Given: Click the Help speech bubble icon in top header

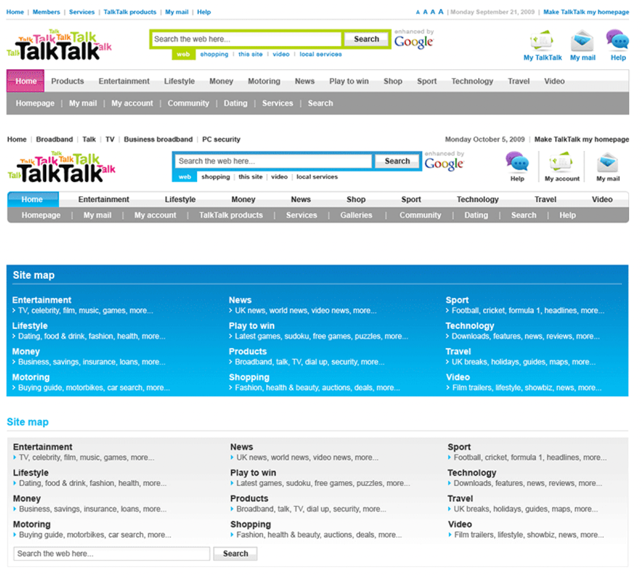Looking at the screenshot, I should [617, 40].
